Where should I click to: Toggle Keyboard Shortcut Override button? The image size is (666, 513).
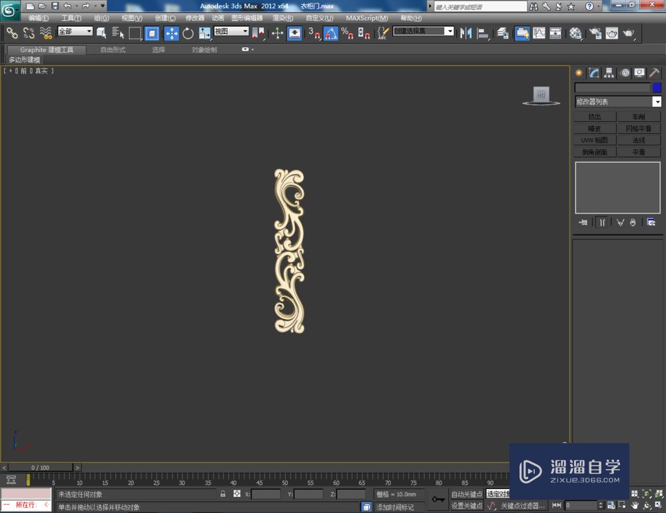tap(294, 33)
